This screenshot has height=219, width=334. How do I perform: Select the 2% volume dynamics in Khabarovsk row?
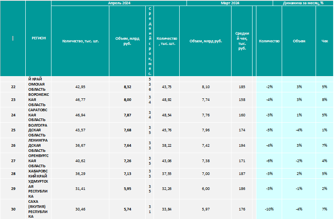coord(299,174)
